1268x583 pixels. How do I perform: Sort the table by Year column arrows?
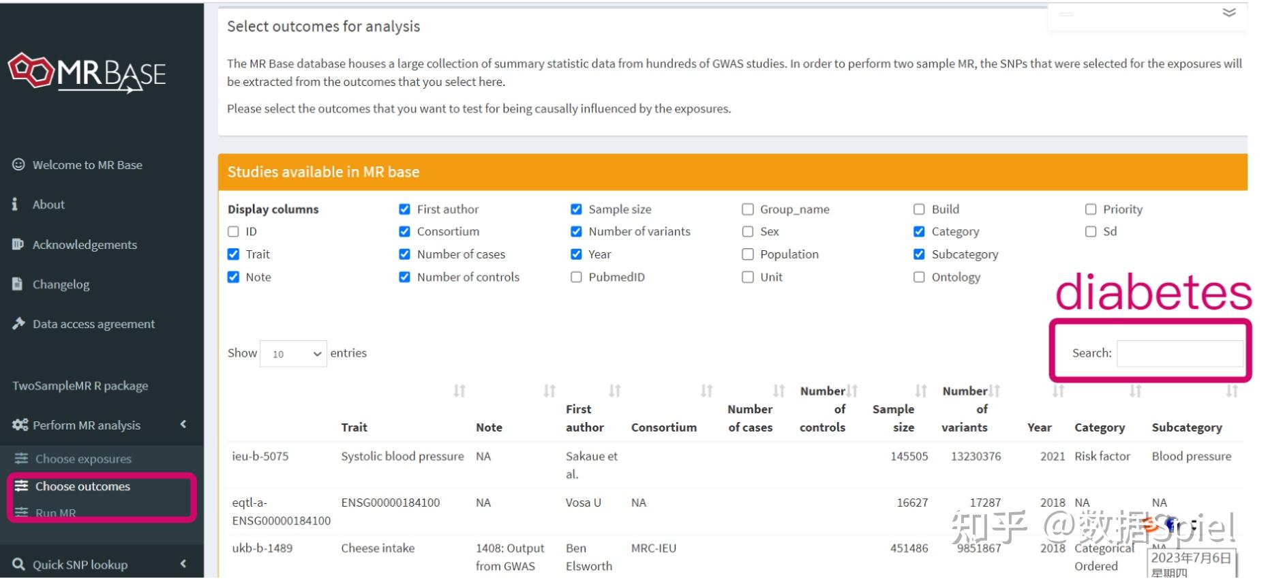pos(1058,391)
